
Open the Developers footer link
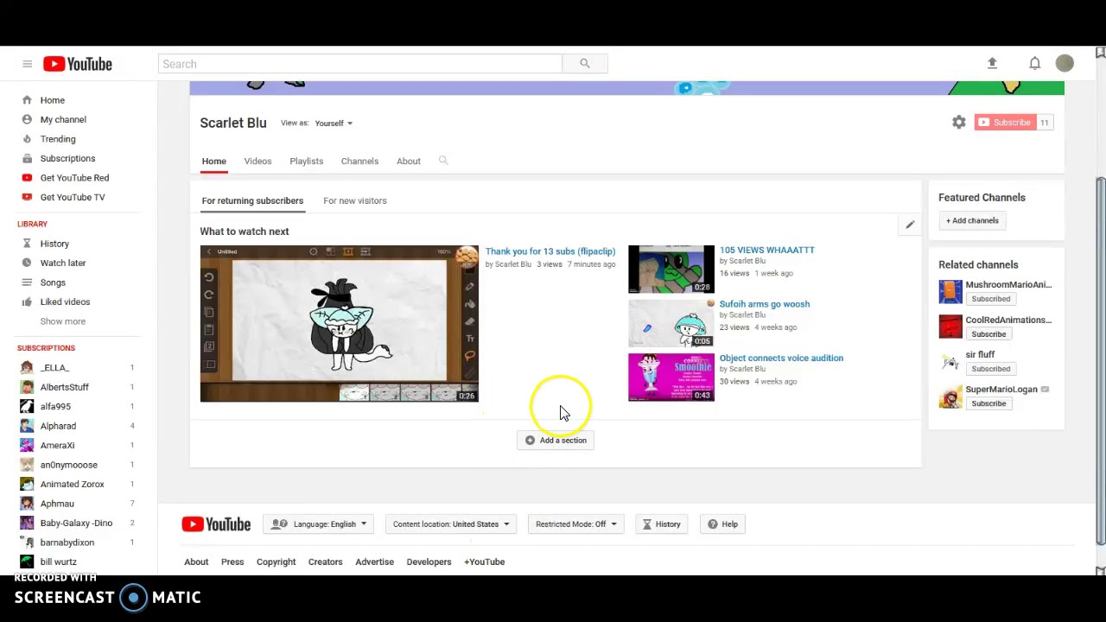tap(429, 562)
